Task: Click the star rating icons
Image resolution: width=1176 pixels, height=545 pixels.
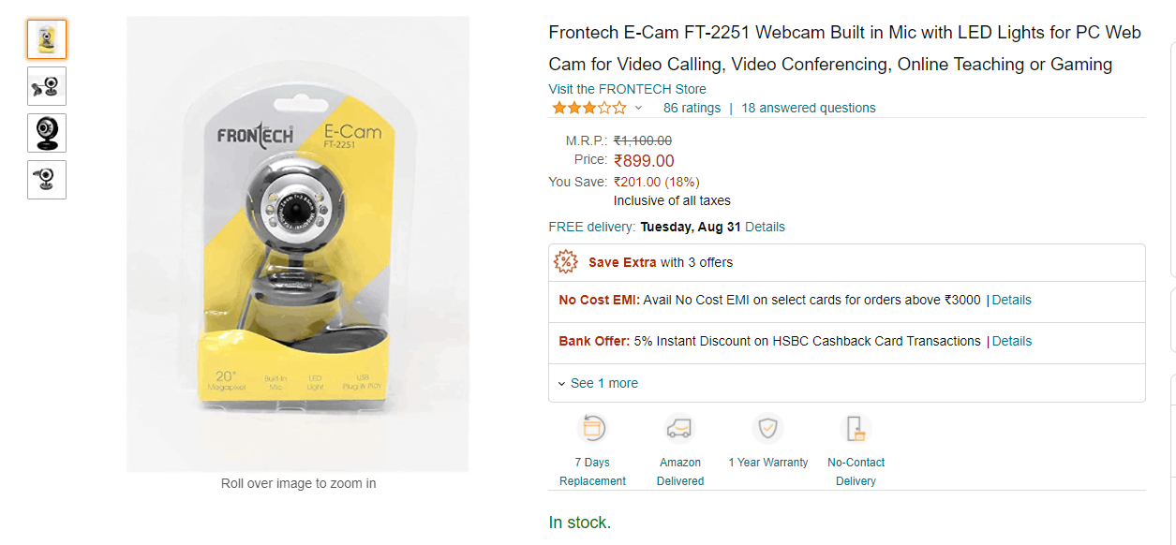Action: [x=588, y=108]
